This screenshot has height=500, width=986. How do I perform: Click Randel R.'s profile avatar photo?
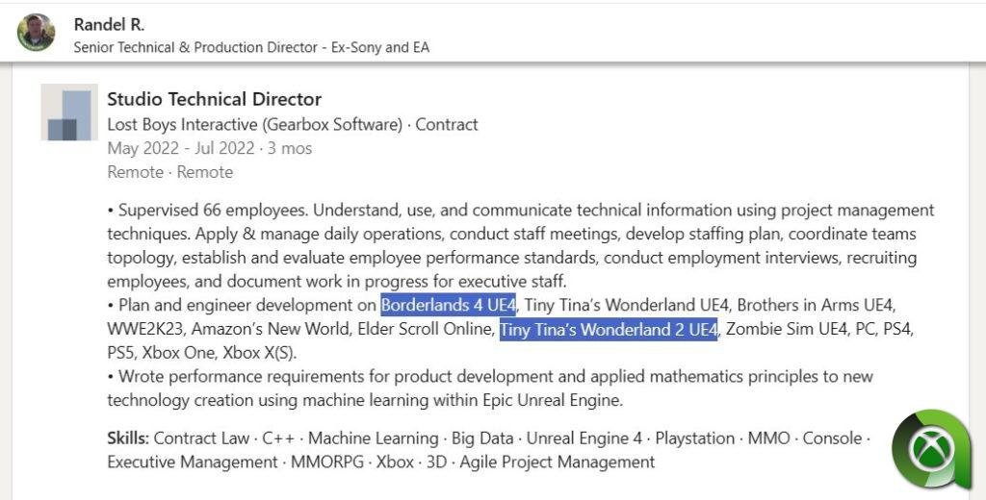pyautogui.click(x=36, y=32)
